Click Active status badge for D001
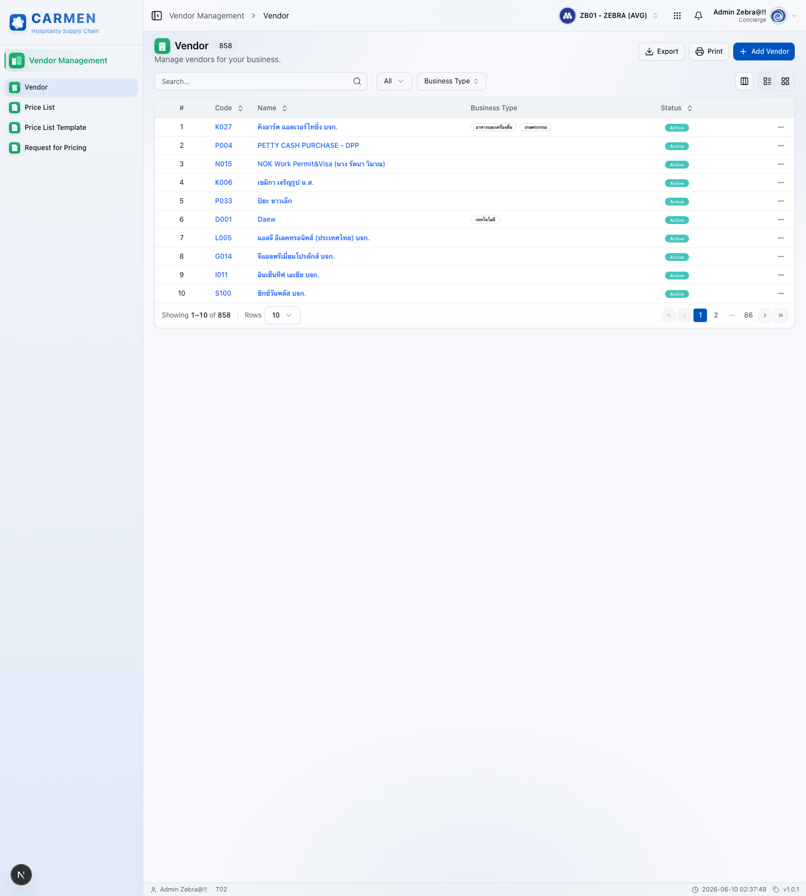806x896 pixels. pyautogui.click(x=677, y=220)
